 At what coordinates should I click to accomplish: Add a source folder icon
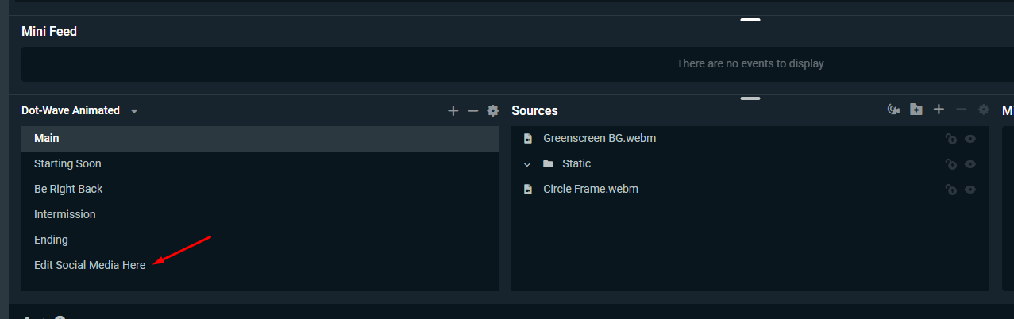coord(916,110)
